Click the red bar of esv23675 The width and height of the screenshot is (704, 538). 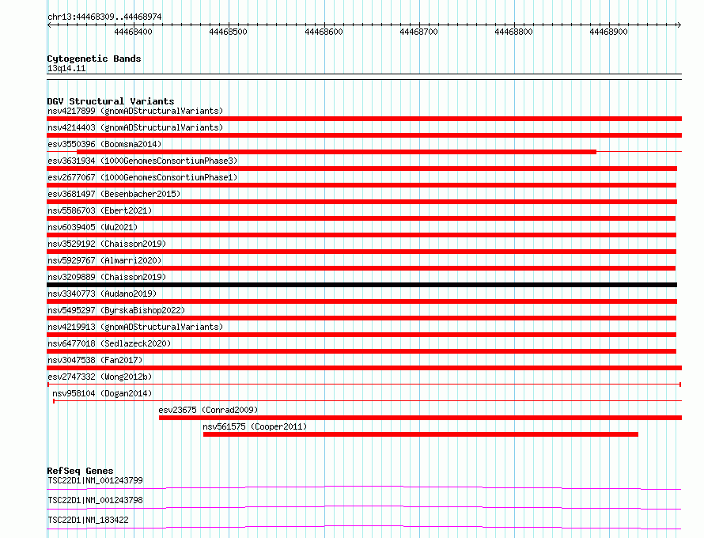[x=420, y=418]
